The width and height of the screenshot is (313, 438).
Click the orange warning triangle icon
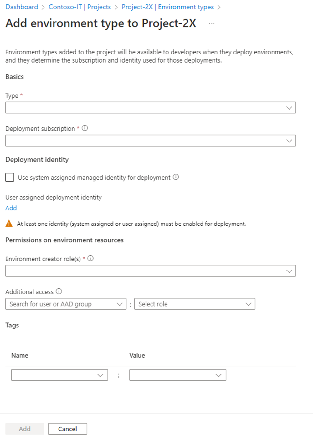click(9, 224)
